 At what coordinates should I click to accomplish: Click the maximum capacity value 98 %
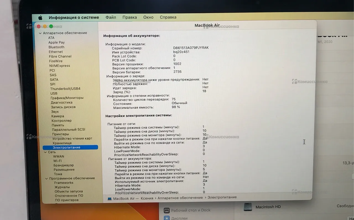pyautogui.click(x=176, y=107)
